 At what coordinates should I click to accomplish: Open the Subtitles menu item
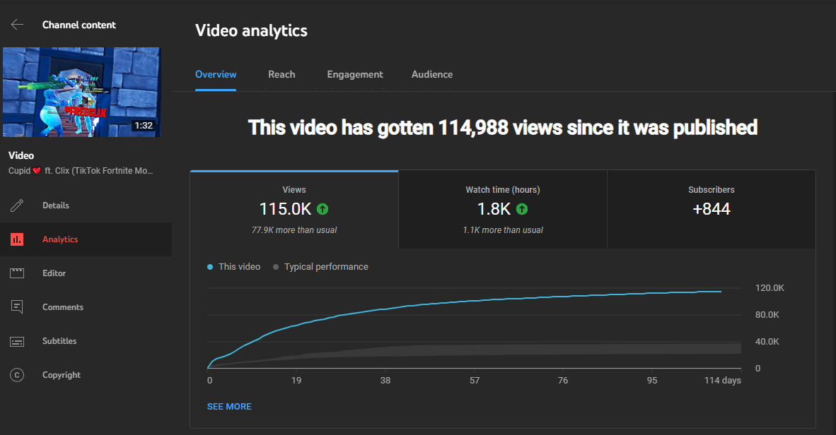click(59, 341)
